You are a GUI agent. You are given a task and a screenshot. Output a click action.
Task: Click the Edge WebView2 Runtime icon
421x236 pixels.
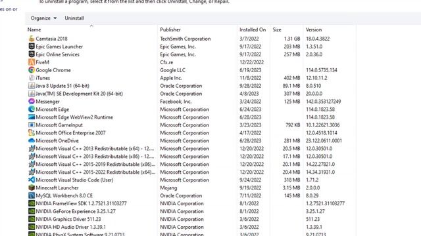tap(32, 117)
